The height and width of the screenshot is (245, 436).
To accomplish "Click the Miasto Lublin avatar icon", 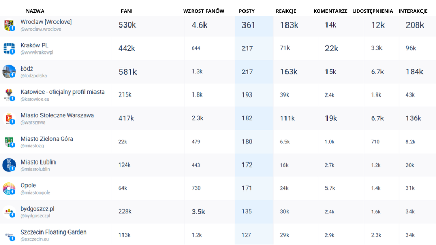I will 9,165.
